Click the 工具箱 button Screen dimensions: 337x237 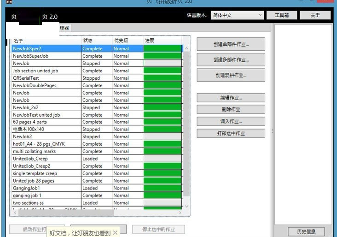tap(282, 15)
